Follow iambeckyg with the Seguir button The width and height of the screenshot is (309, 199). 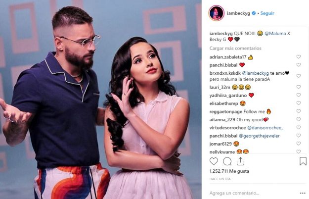pyautogui.click(x=267, y=13)
